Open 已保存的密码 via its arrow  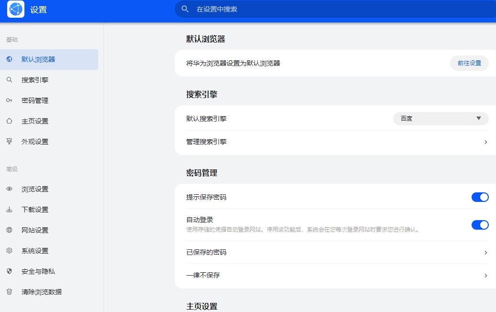[485, 252]
